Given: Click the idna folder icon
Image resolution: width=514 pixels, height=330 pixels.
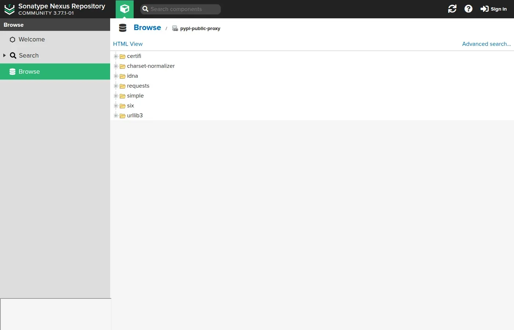Looking at the screenshot, I should [123, 76].
